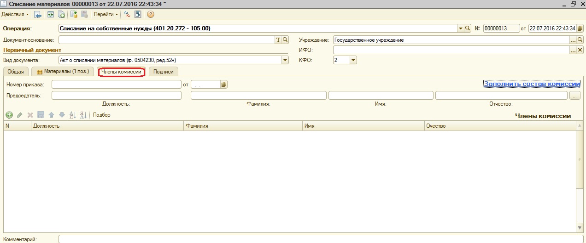This screenshot has height=243, width=586.
Task: Switch to Материалы (1 поз.) tab
Action: click(63, 72)
